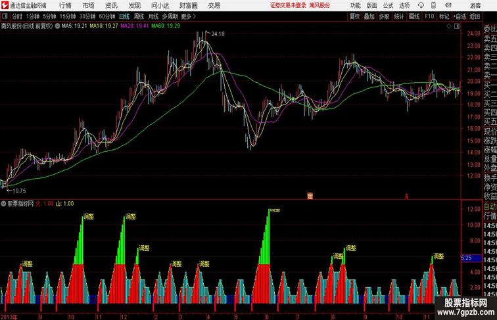Click the 24.18 high price marker

coord(218,34)
